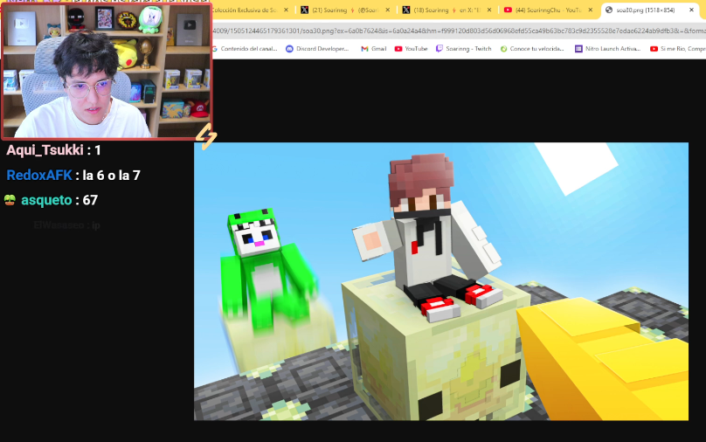
Task: Click the faded ElWasaseo chat message
Action: [x=66, y=225]
